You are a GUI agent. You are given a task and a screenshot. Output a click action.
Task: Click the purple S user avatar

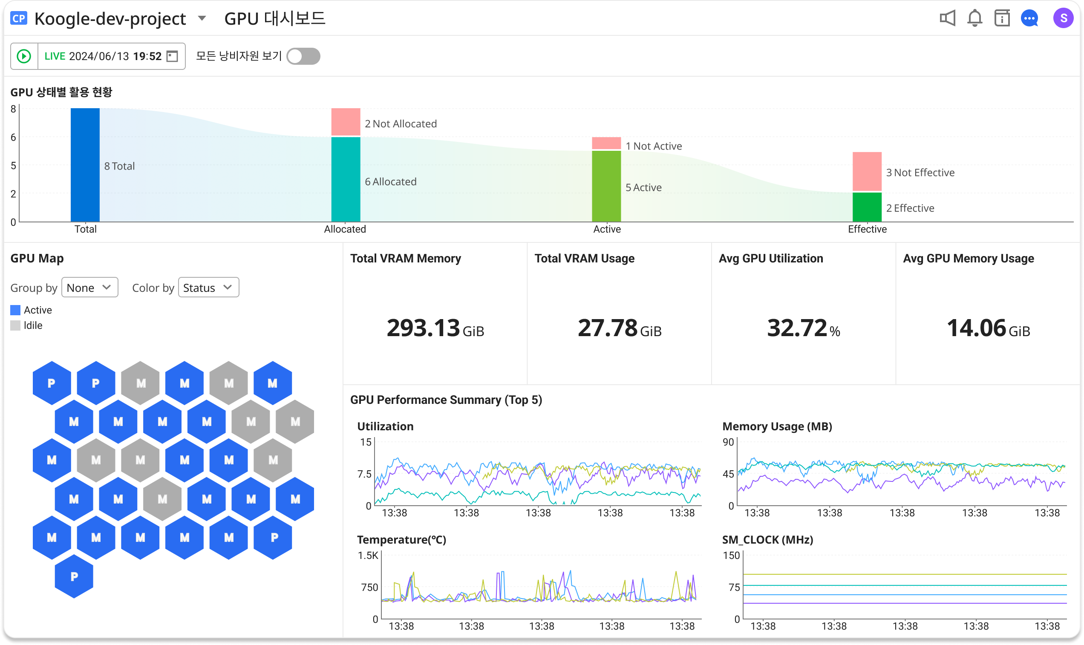pyautogui.click(x=1063, y=18)
